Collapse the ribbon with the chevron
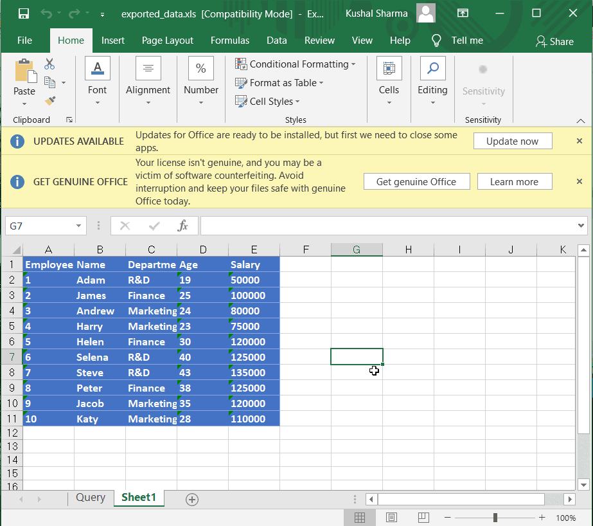This screenshot has height=526, width=593. click(x=581, y=121)
